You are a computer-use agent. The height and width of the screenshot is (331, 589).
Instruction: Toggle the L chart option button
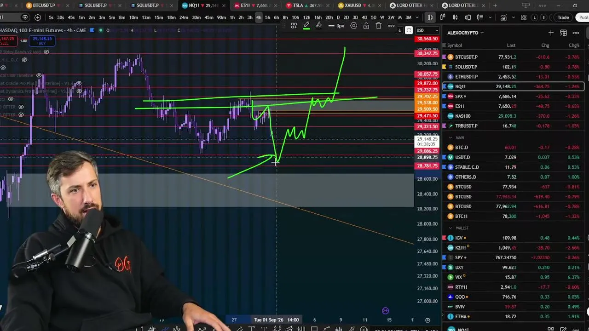535,17
